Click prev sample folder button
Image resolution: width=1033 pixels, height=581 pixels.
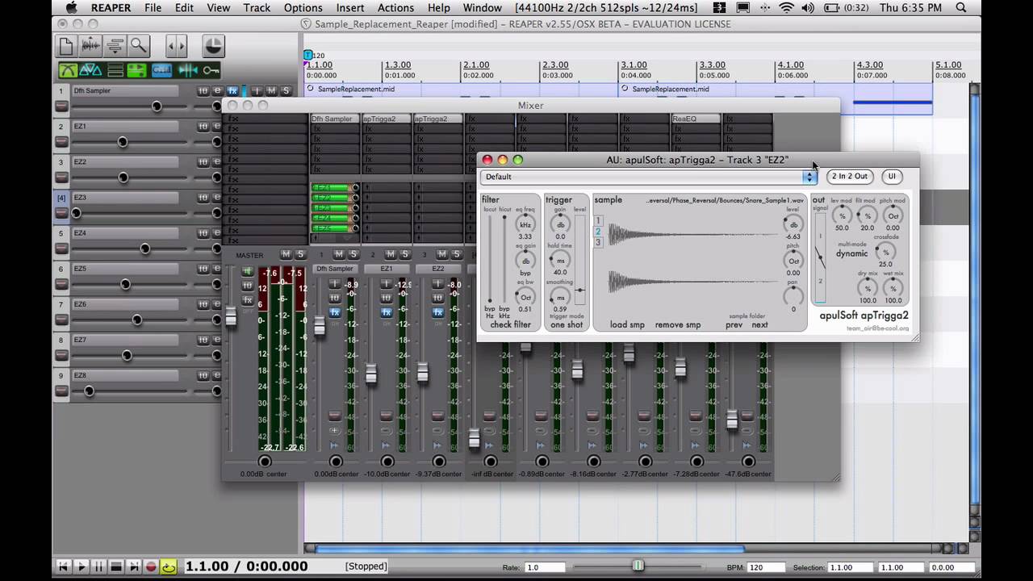(734, 325)
